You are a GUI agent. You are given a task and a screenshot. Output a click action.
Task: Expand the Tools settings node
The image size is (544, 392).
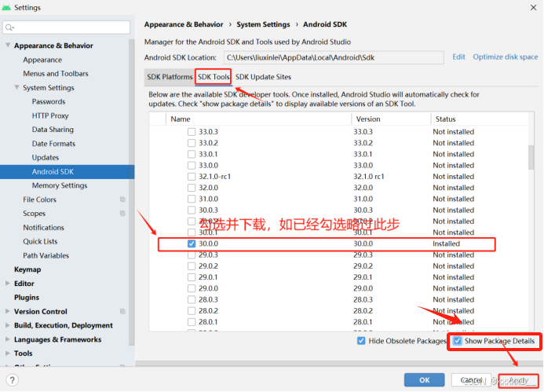point(8,353)
